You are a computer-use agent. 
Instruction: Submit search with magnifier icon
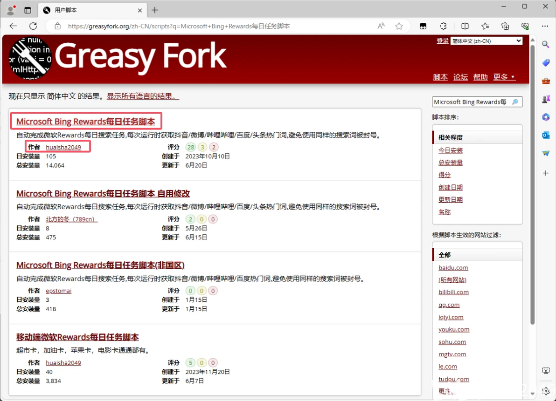click(x=515, y=102)
